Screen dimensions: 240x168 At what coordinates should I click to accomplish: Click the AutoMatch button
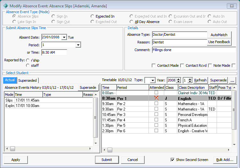219,35
